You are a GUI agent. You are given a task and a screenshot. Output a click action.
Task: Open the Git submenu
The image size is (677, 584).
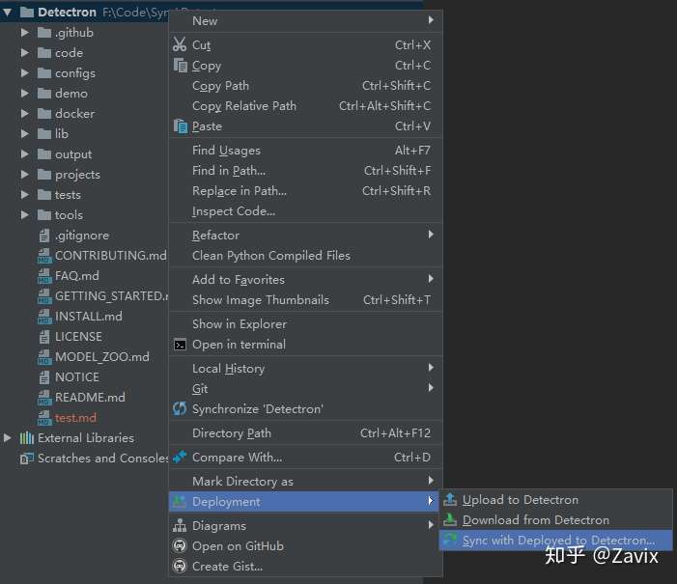306,389
